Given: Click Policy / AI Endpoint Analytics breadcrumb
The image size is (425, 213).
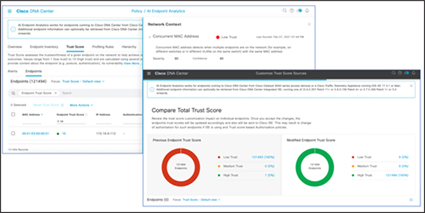Looking at the screenshot, I should point(158,11).
